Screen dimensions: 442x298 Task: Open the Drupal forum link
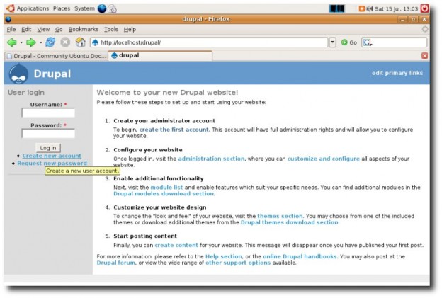point(116,263)
